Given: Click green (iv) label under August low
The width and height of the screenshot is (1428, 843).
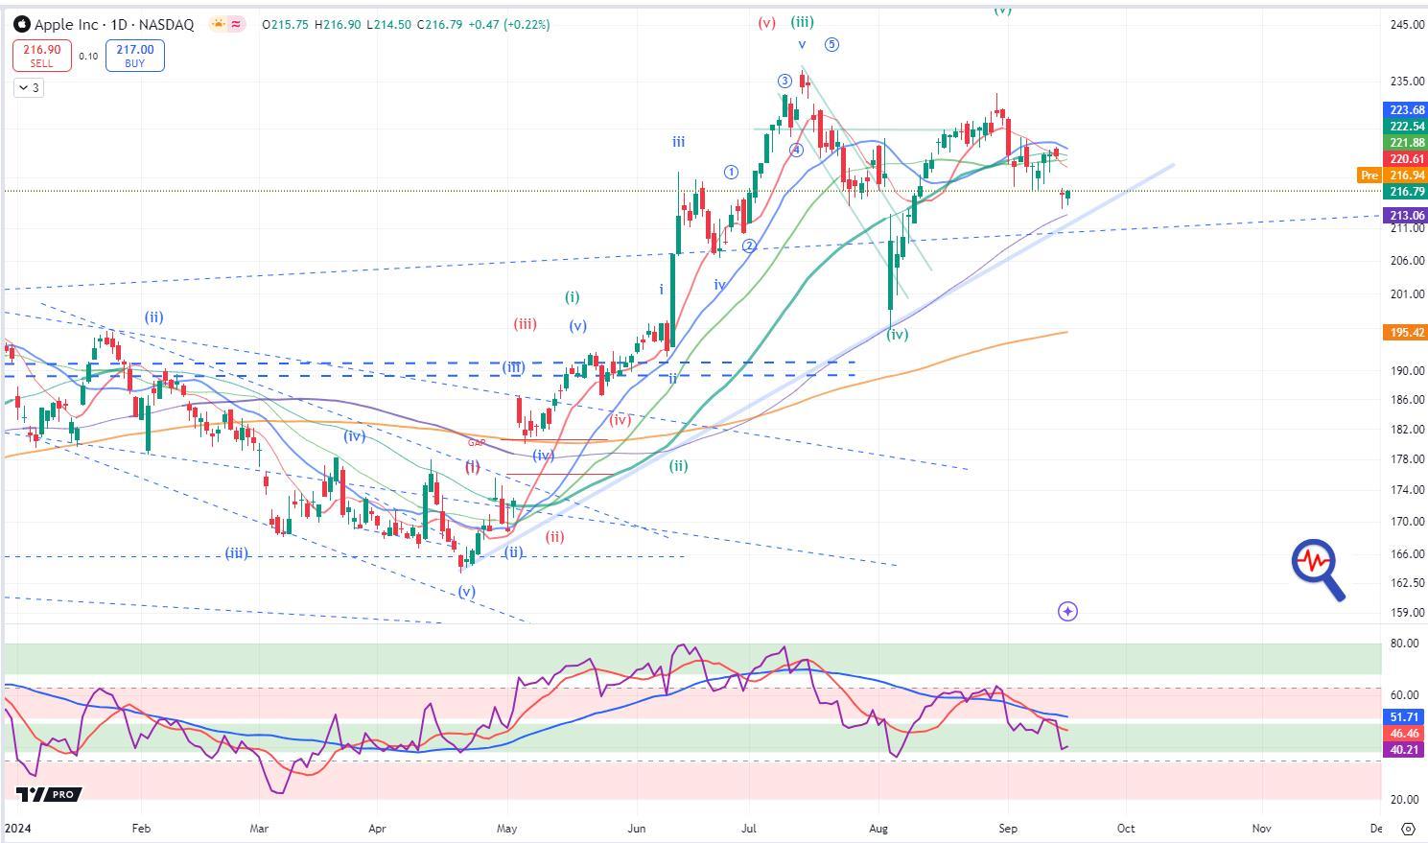Looking at the screenshot, I should point(897,335).
